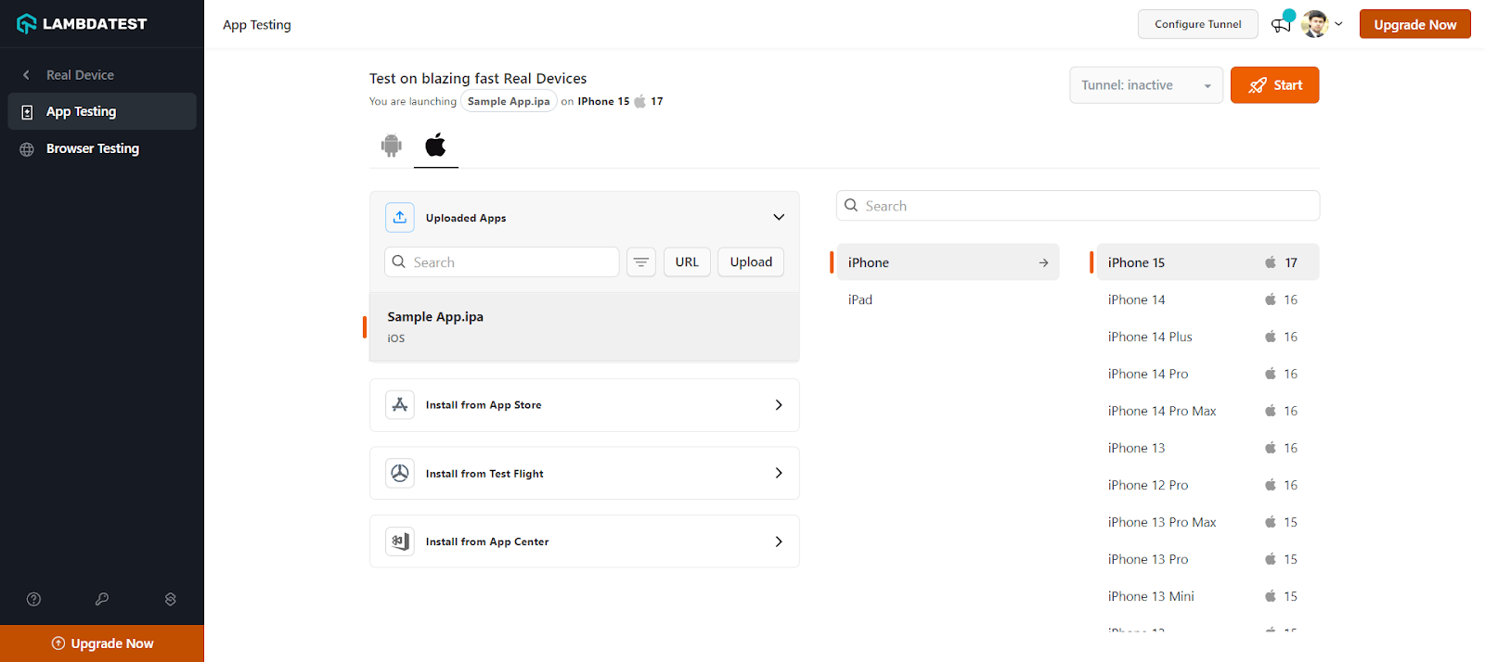Select iPhone 15 device

(x=1207, y=262)
